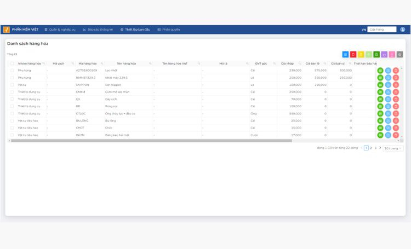Click the horizontal scrollbar under the table

[151, 141]
